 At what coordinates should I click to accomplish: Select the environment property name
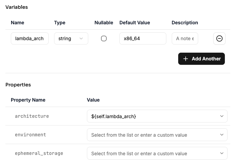[30, 135]
